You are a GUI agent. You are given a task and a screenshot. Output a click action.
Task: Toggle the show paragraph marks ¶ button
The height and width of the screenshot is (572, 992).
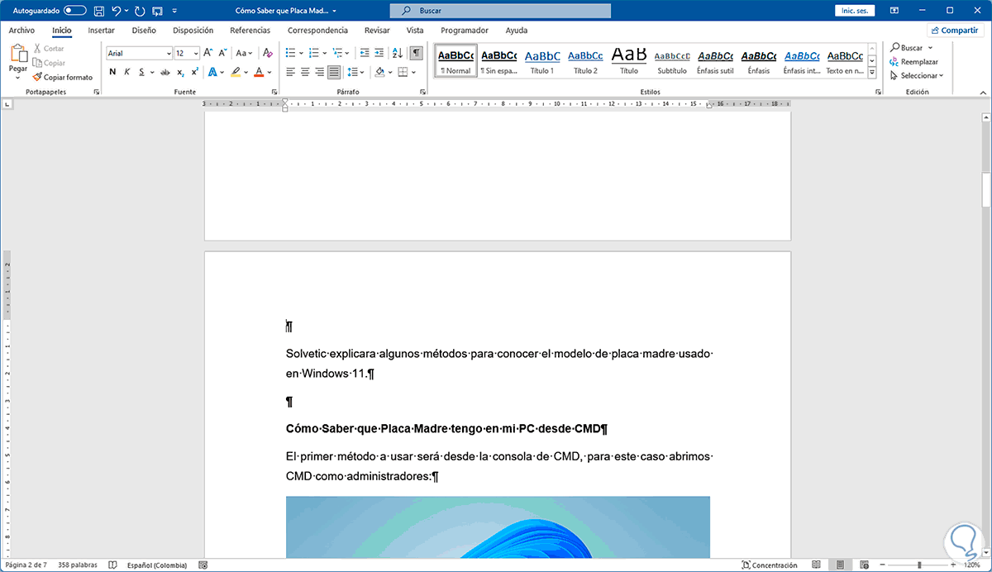(x=416, y=53)
